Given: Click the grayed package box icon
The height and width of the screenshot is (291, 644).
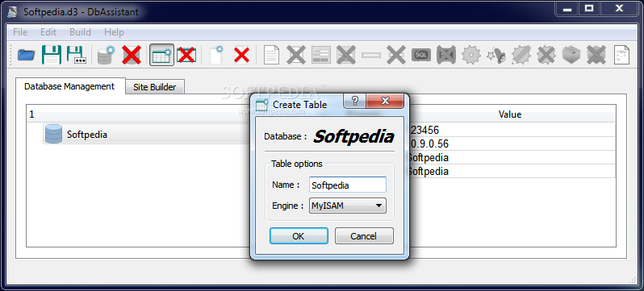Looking at the screenshot, I should (571, 55).
